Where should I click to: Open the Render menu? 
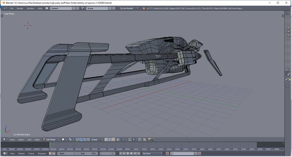coord(20,8)
